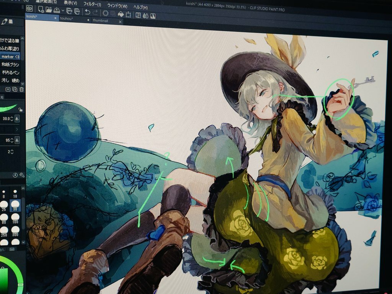This screenshot has width=392, height=294.
Task: Open the フィルター(I) menu
Action: (x=92, y=4)
